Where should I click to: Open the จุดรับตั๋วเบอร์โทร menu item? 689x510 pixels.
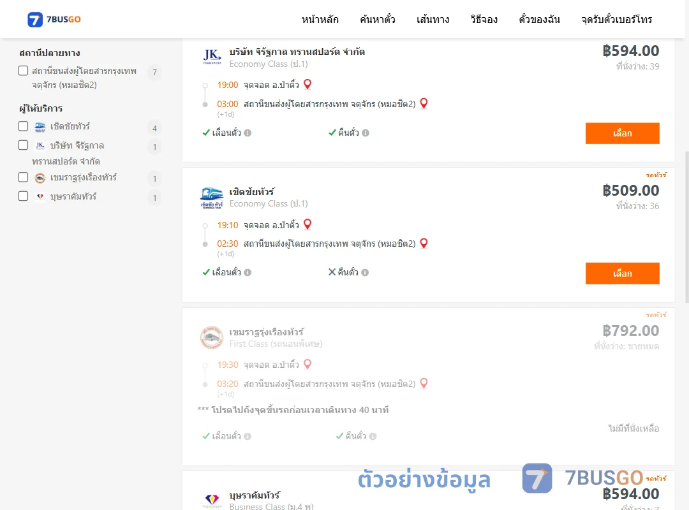click(616, 19)
